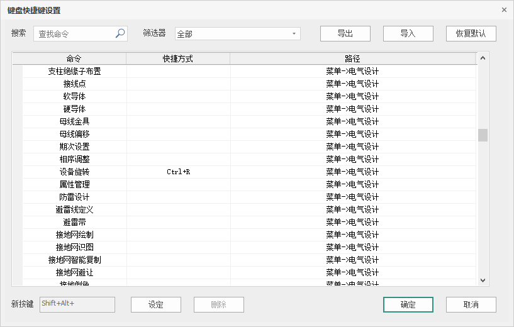The height and width of the screenshot is (327, 514).
Task: Confirm with the 确定 button
Action: pyautogui.click(x=408, y=305)
